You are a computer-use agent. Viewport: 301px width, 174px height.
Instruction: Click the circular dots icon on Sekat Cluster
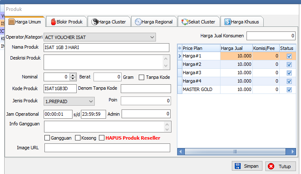pos(185,22)
